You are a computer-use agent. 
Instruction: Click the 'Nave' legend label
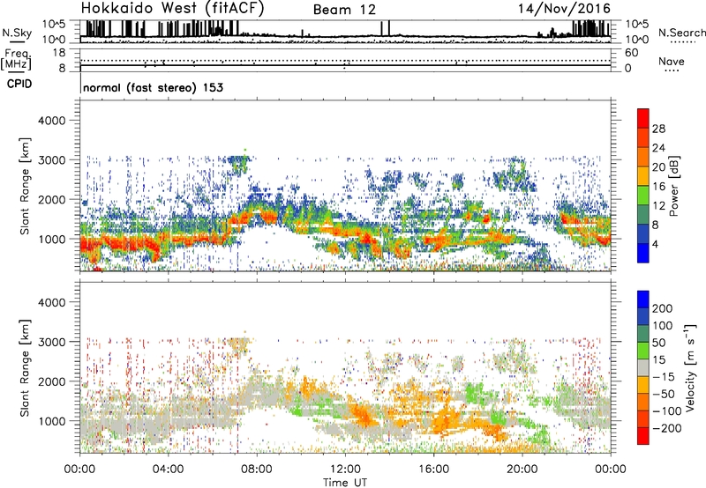pos(672,61)
